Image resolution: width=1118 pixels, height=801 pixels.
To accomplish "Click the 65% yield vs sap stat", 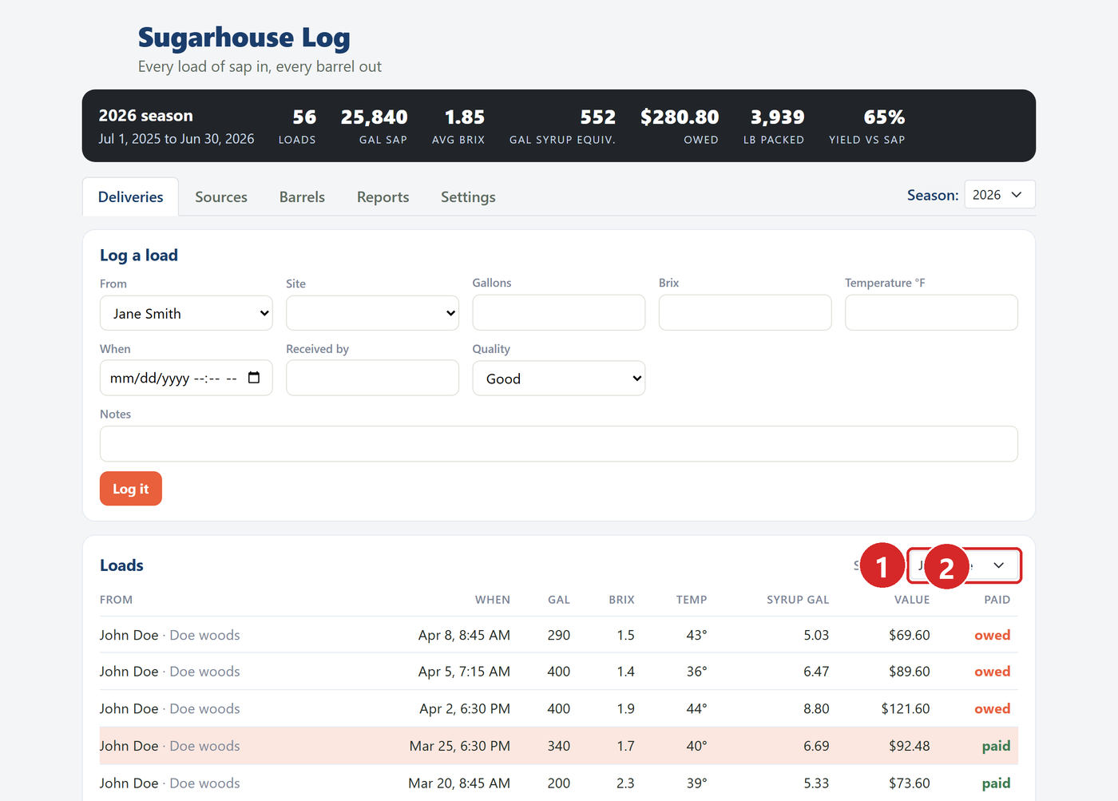I will [867, 126].
